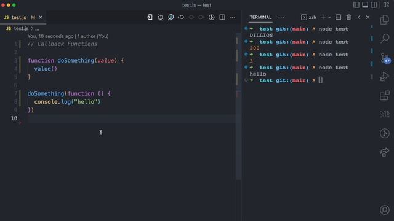Open the Accounts icon at the bottom
This screenshot has height=221, width=394.
pyautogui.click(x=384, y=210)
